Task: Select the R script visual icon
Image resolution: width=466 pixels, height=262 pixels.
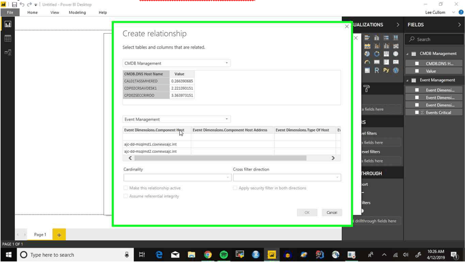Action: [377, 70]
